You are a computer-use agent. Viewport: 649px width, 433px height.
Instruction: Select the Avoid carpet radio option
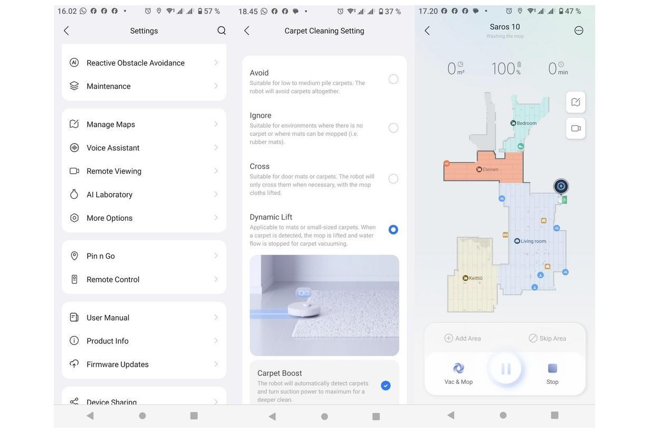[393, 79]
